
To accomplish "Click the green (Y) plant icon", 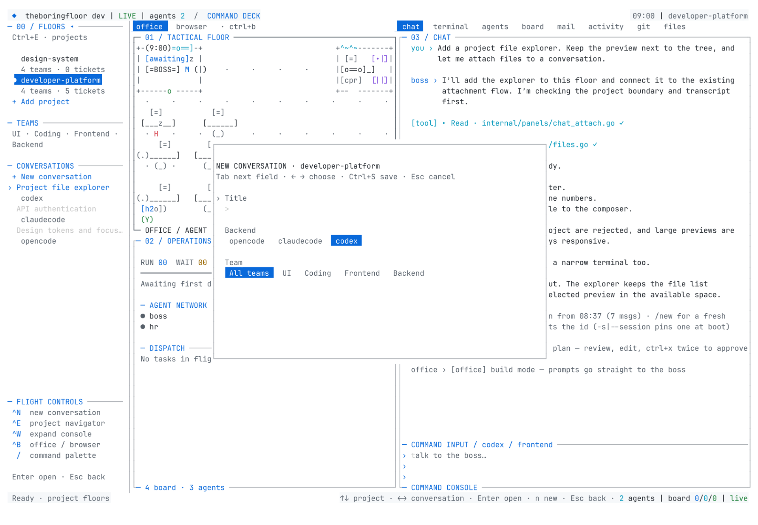I will click(147, 219).
